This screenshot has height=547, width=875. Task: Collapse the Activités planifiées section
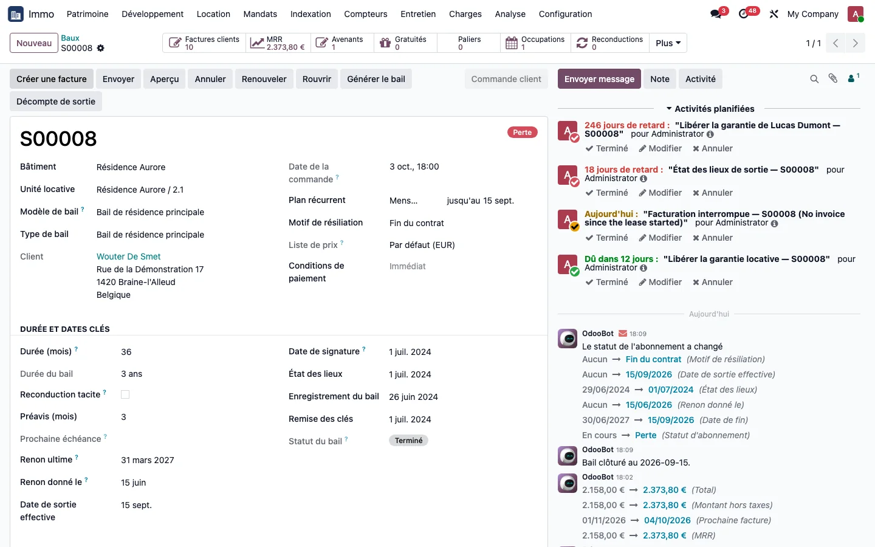710,109
